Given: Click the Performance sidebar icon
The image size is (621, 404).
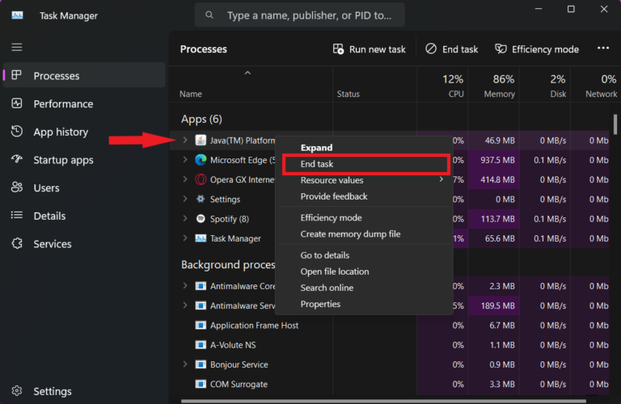Looking at the screenshot, I should click(17, 103).
